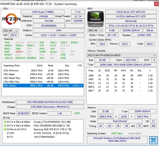Click the Vermeer codename field
159x146 pixels.
(49, 21)
